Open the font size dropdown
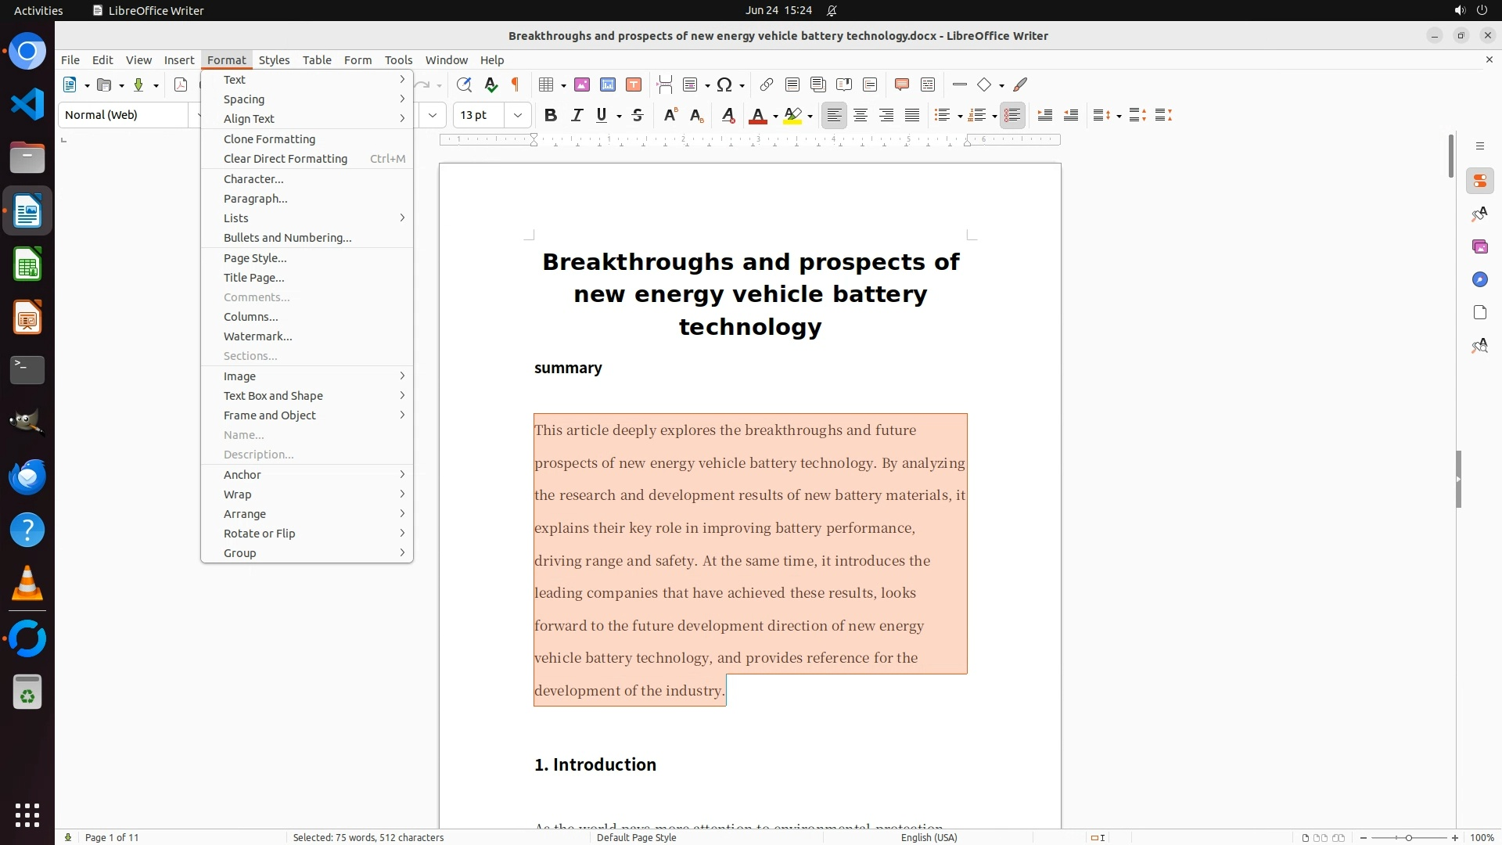This screenshot has width=1502, height=845. [x=518, y=115]
